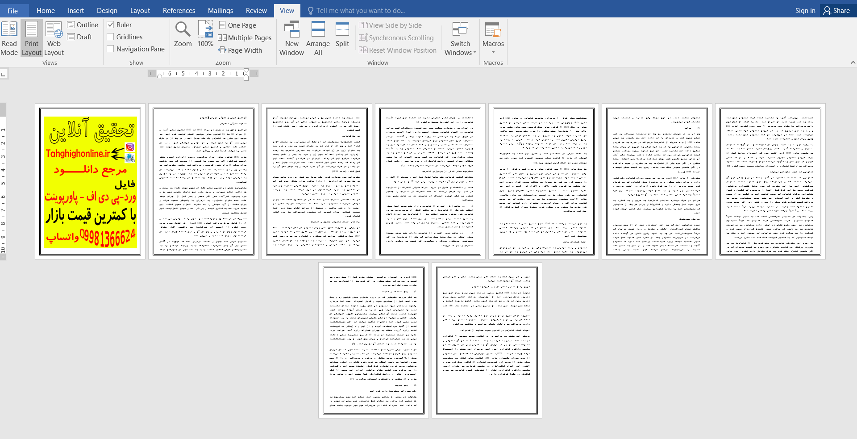Open the Mailings tab
The height and width of the screenshot is (439, 857).
[220, 11]
